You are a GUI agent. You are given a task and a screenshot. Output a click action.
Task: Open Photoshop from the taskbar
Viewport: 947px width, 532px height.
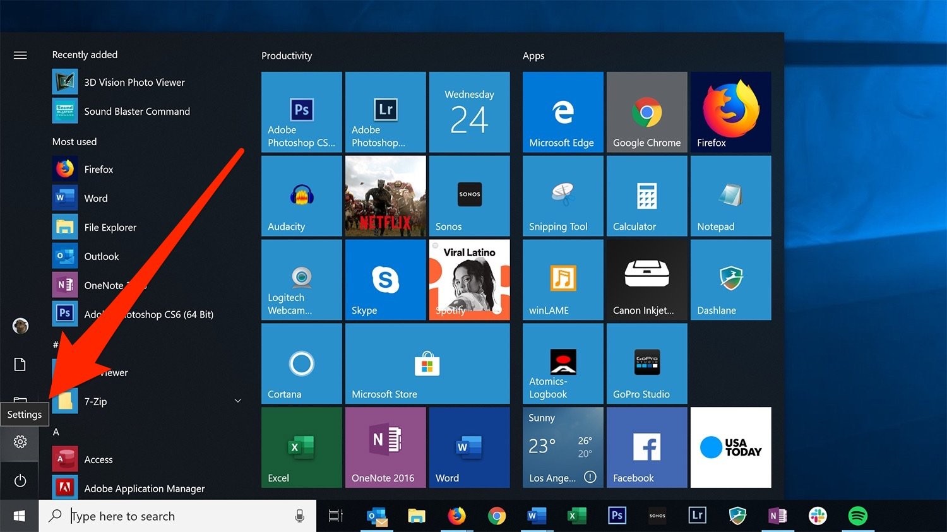[617, 516]
